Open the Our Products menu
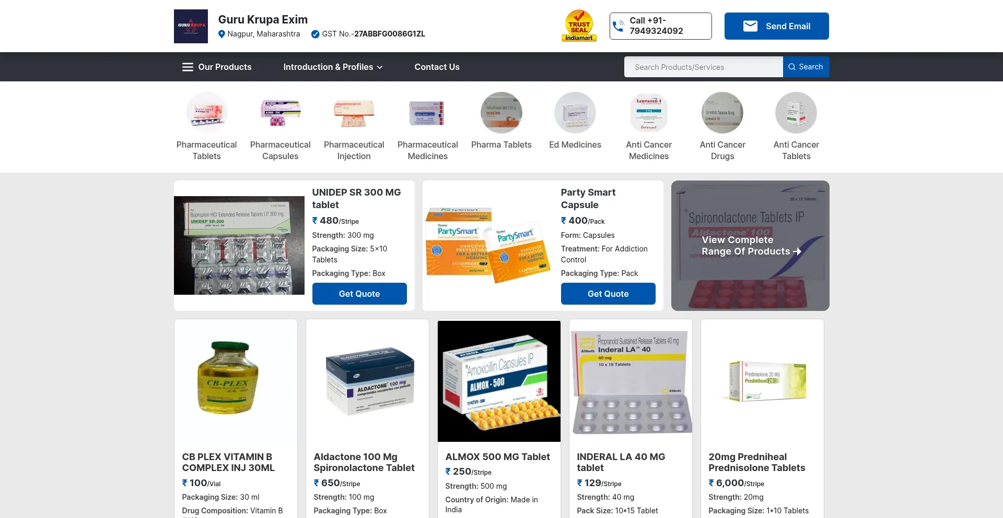The height and width of the screenshot is (518, 1003). point(217,67)
